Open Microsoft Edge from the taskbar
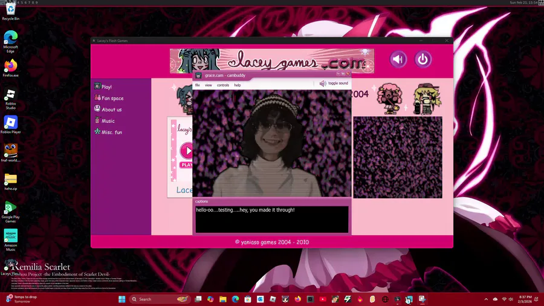Screen dimensions: 544x306 click(x=235, y=299)
